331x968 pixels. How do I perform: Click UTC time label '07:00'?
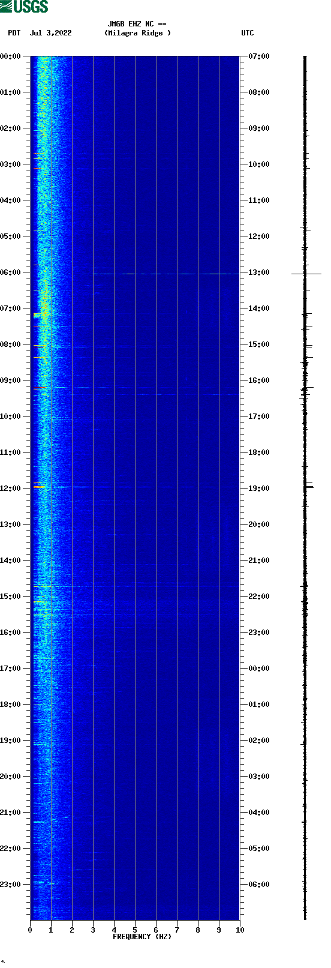click(259, 56)
